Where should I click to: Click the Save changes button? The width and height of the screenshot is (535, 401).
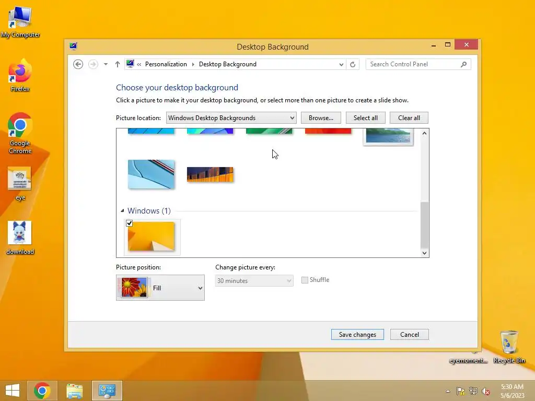pos(357,335)
